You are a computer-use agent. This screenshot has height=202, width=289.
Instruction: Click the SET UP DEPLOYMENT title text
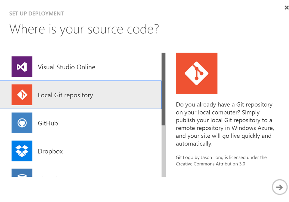coord(36,14)
